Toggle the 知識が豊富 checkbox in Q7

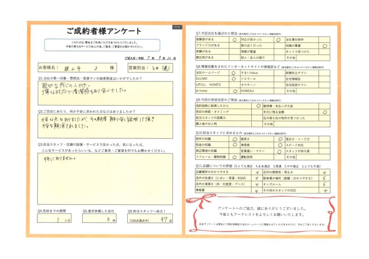point(324,46)
